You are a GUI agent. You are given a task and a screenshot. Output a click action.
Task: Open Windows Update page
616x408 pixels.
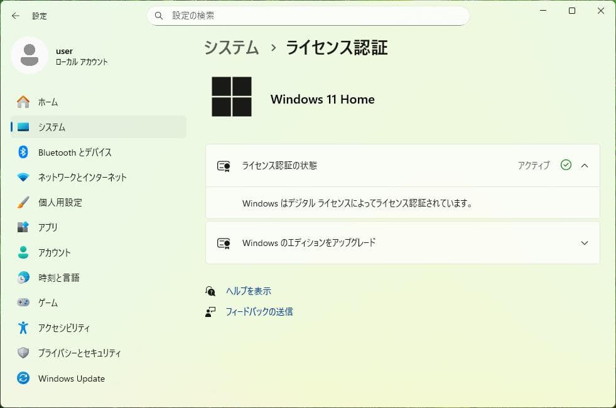pyautogui.click(x=99, y=378)
